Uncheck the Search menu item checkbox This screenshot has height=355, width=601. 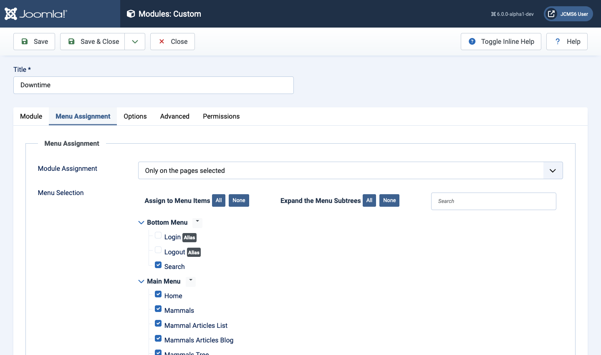pos(158,265)
